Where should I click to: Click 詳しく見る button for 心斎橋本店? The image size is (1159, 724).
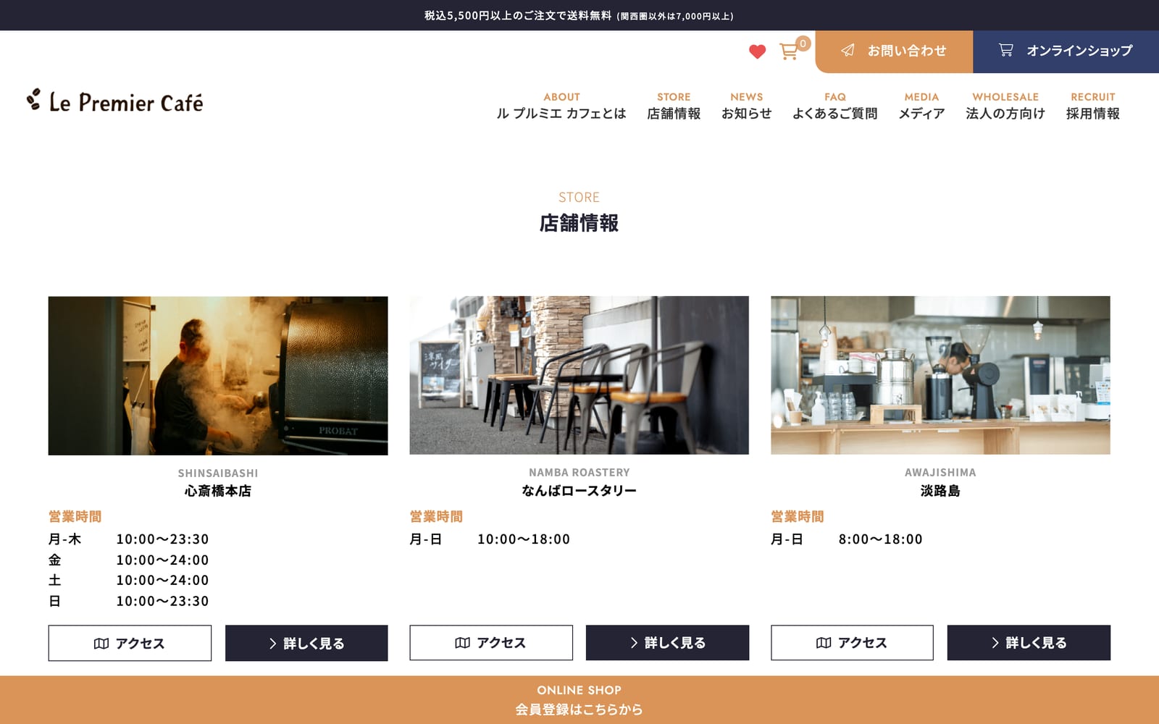(x=306, y=643)
